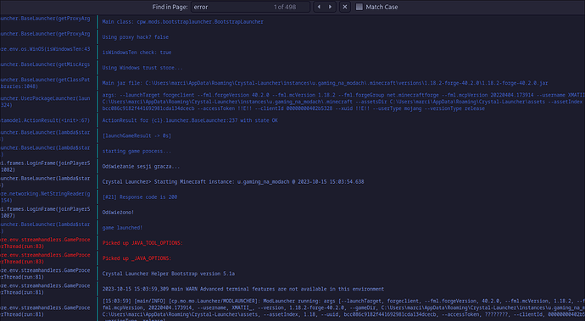Select 'game launched!' log line

click(122, 228)
